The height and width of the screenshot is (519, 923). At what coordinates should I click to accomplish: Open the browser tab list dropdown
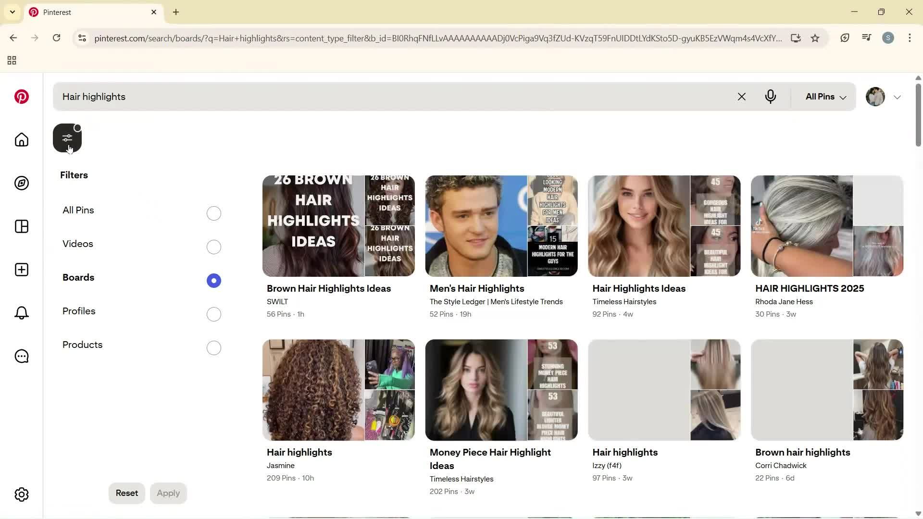point(12,12)
